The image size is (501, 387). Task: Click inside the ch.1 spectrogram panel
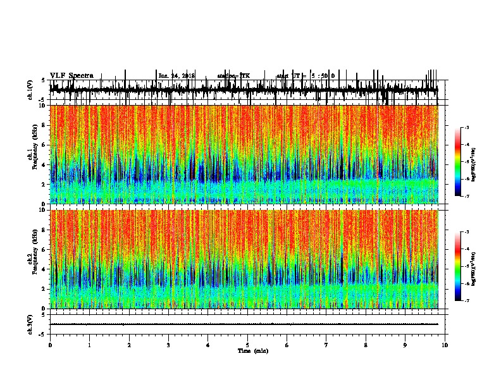click(244, 154)
